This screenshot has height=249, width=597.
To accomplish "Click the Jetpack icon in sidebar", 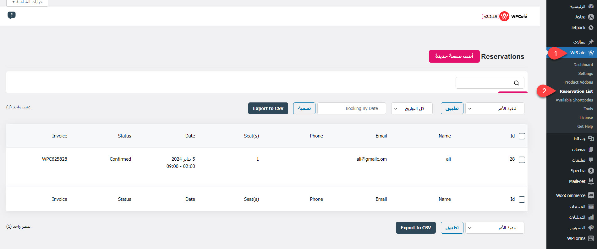I will [591, 28].
